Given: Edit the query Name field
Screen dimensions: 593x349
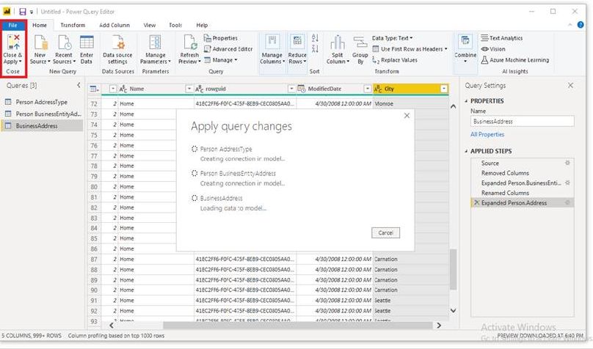Looking at the screenshot, I should click(x=522, y=122).
